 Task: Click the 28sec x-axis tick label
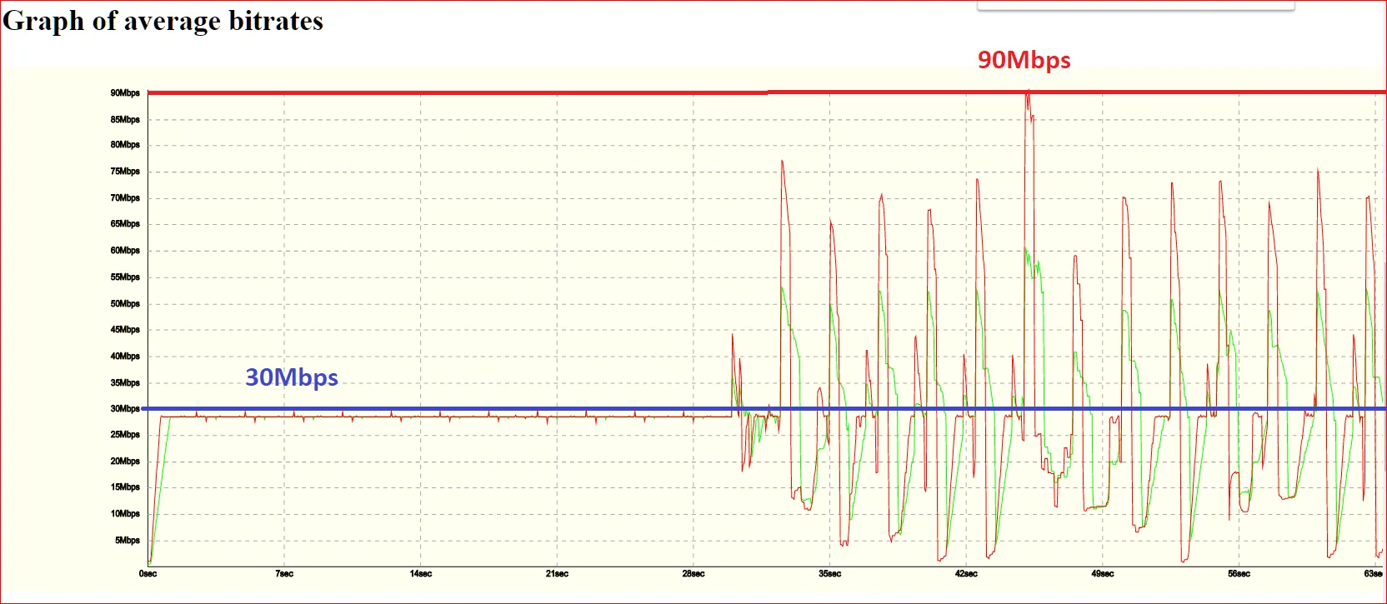pyautogui.click(x=693, y=574)
